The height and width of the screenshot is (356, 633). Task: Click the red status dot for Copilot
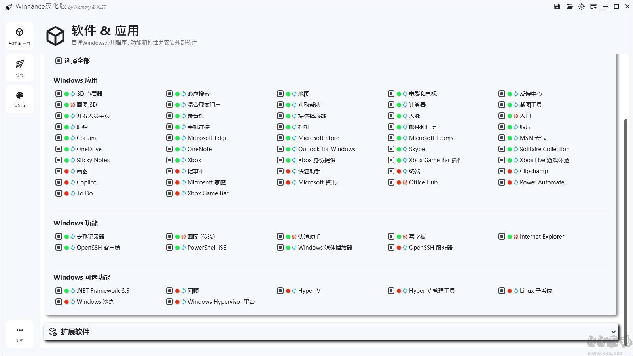(66, 182)
